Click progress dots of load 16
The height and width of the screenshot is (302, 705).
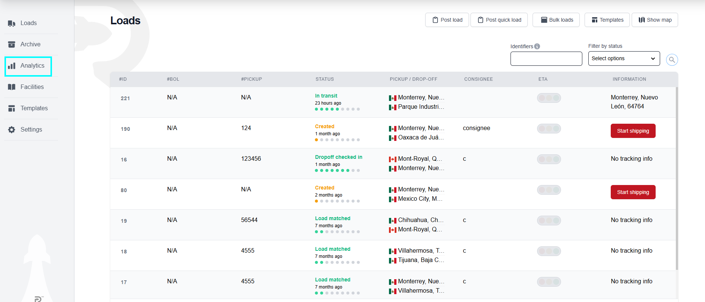tap(337, 170)
